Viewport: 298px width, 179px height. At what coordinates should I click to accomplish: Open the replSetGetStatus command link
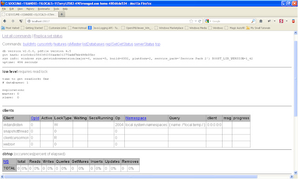tap(119, 44)
